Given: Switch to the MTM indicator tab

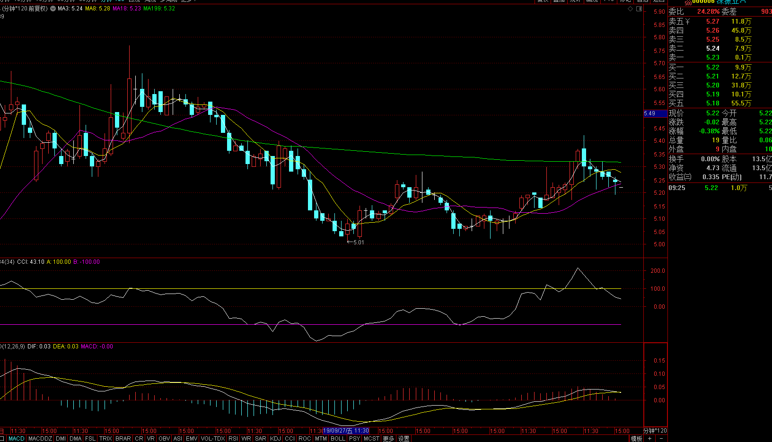Looking at the screenshot, I should 321,439.
